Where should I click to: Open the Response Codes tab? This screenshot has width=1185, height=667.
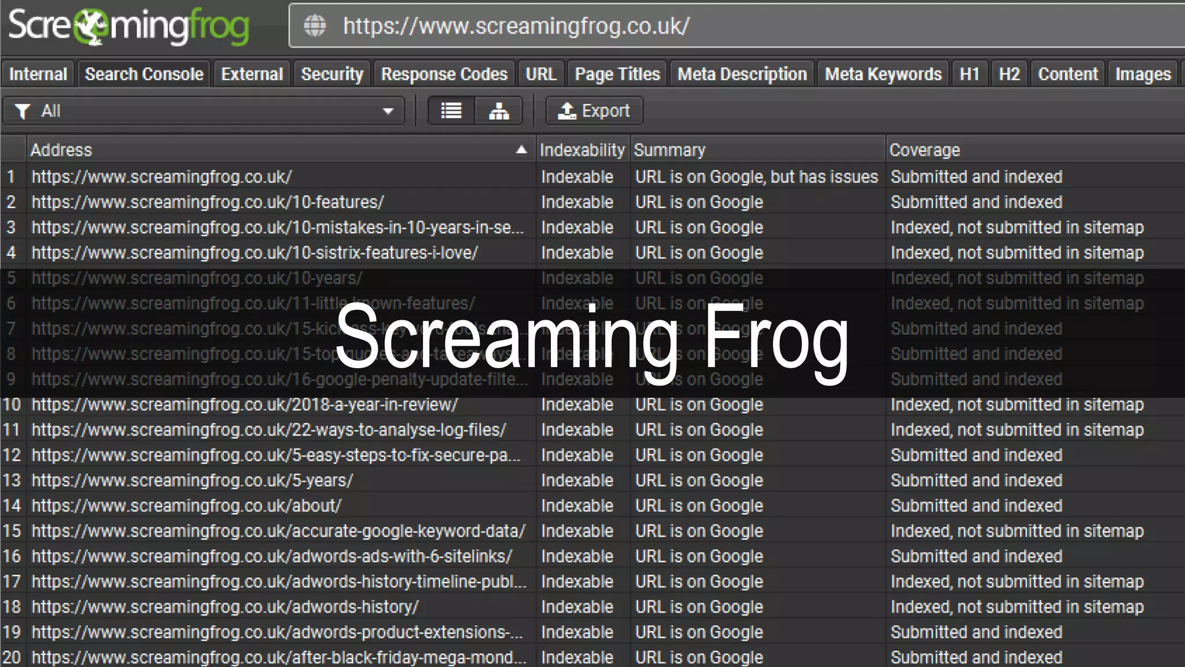tap(444, 74)
